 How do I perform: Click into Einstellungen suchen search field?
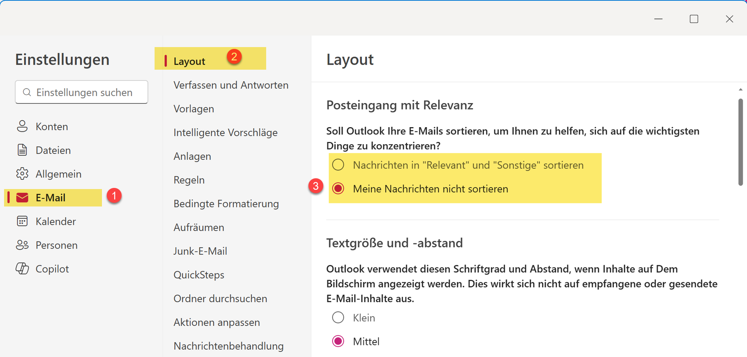click(x=81, y=92)
